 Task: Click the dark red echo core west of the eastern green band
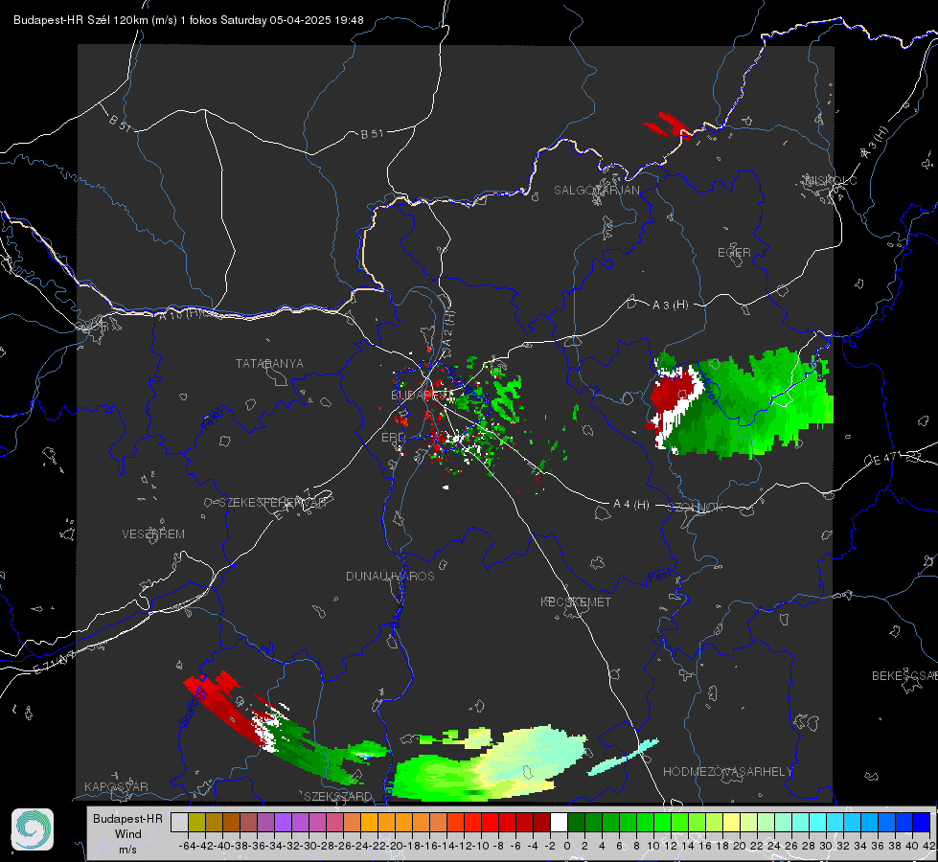pos(675,392)
